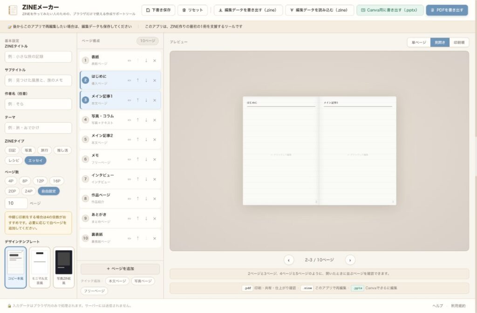Set page count to 24P
477x313 pixels.
pos(28,191)
